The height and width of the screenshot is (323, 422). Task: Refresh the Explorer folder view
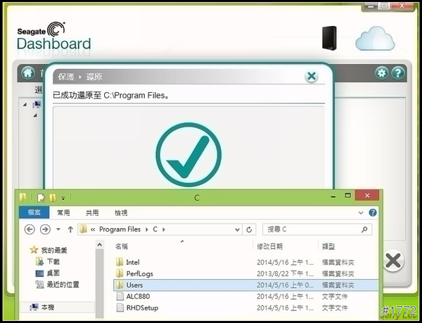(249, 229)
